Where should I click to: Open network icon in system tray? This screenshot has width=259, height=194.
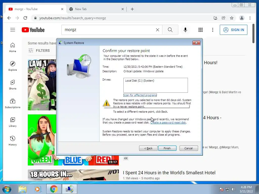227,189
